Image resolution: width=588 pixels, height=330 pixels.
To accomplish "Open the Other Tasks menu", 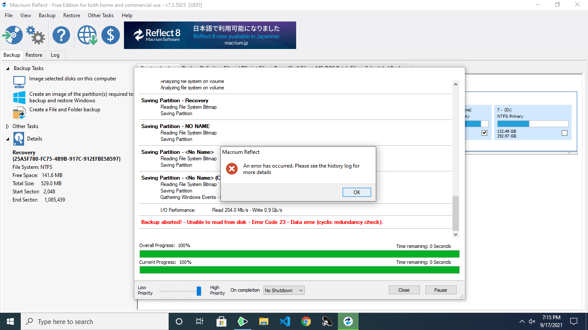I will pos(101,15).
